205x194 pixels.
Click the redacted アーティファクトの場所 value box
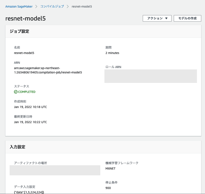click(x=55, y=170)
